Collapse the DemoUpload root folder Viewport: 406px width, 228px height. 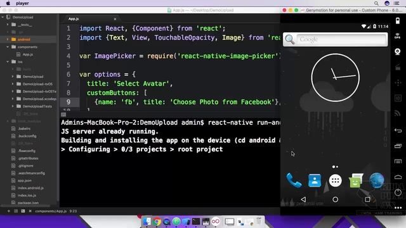[3, 17]
